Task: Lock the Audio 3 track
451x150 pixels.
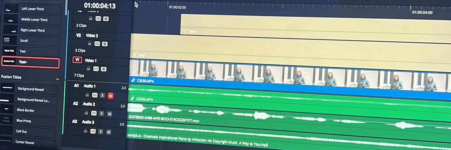Action: point(86,131)
